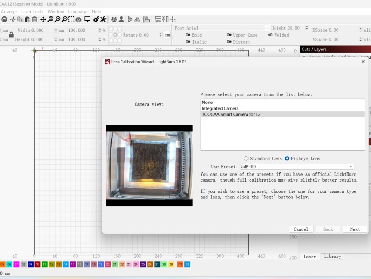
Task: Select the Pan four-arrow tool
Action: [x=43, y=19]
